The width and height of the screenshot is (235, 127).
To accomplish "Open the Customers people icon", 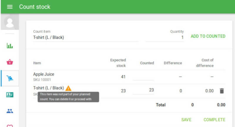I will tap(10, 111).
